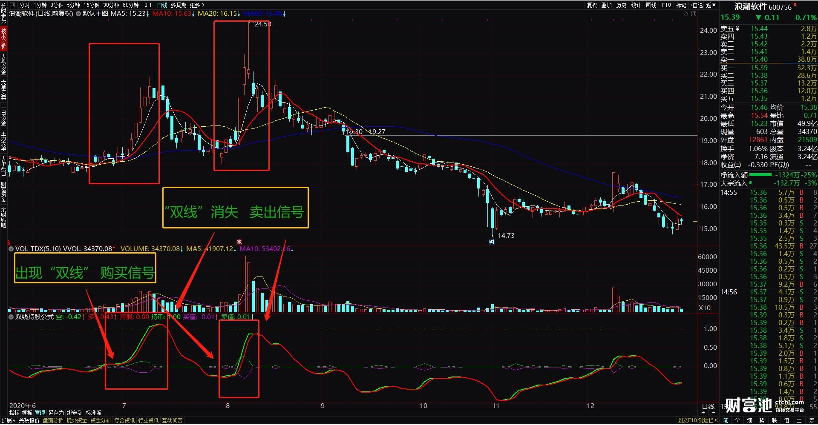Click the X10 volume scale label
The height and width of the screenshot is (425, 818).
[x=704, y=308]
